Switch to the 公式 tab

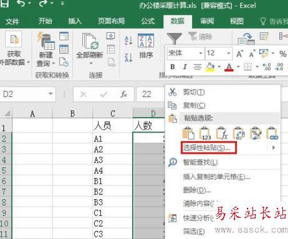point(148,21)
